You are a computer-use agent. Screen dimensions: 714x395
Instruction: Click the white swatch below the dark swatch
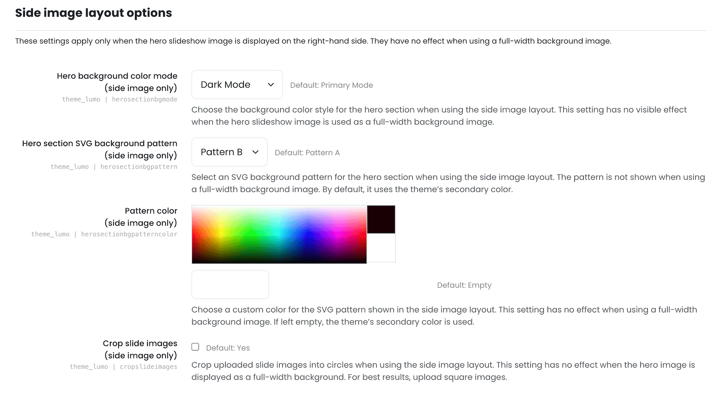(381, 247)
